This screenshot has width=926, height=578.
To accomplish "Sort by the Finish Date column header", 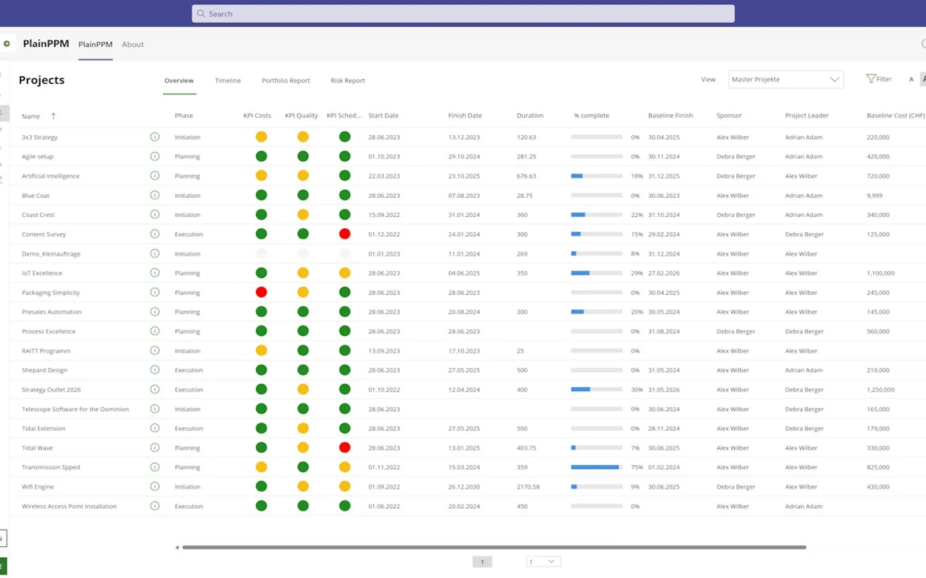I will pos(465,116).
